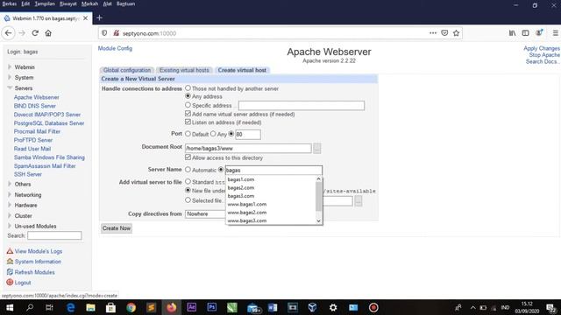The image size is (561, 315).
Task: Go forward with the browser forward arrow
Action: (22, 33)
